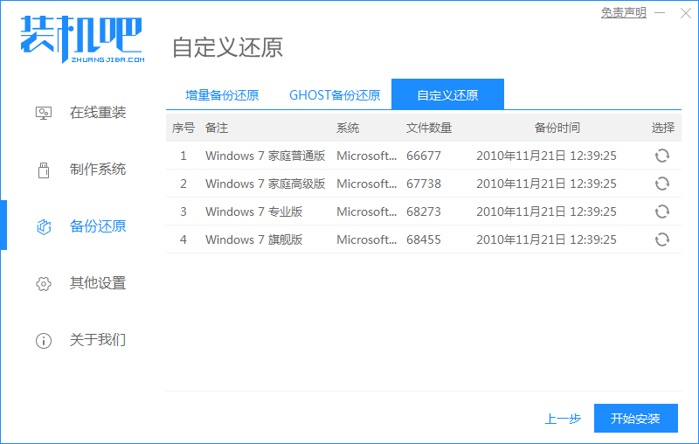699x444 pixels.
Task: Click the 装机吧 logo
Action: [82, 39]
